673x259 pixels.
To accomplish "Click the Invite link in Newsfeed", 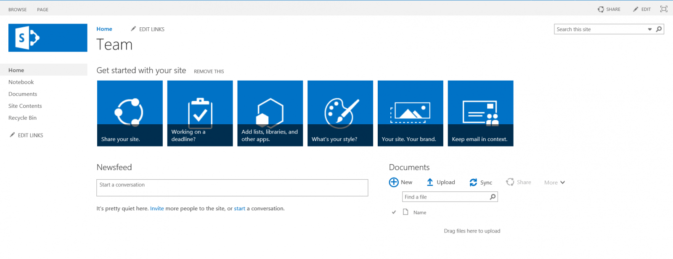I will pyautogui.click(x=157, y=209).
